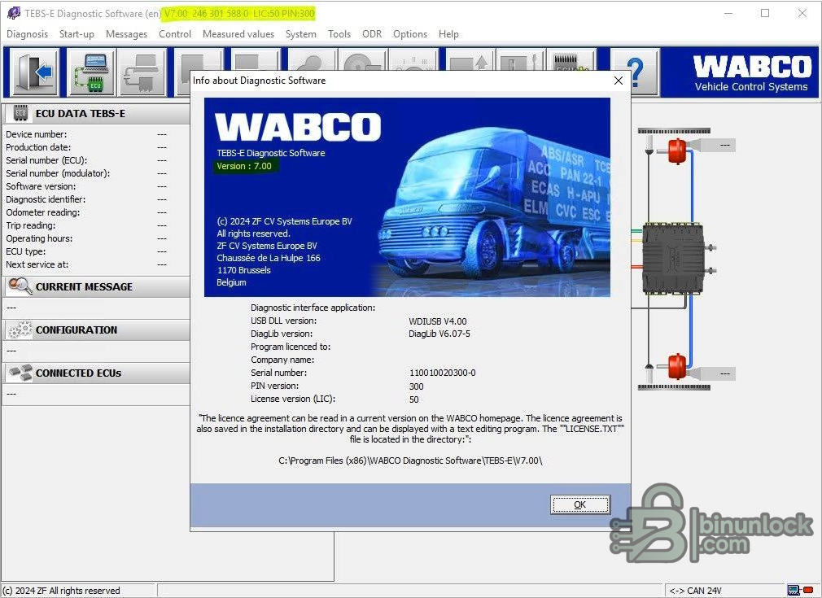Screen dimensions: 822x598
Task: Click the 'Production date:' label
Action: coord(38,147)
